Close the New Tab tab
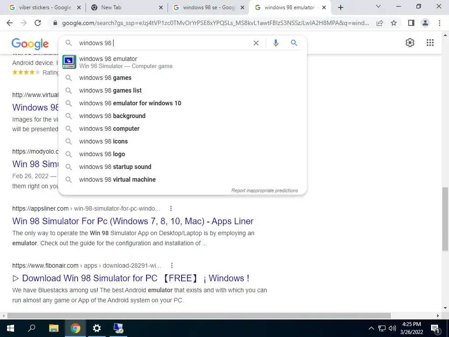This screenshot has height=337, width=449. [161, 8]
